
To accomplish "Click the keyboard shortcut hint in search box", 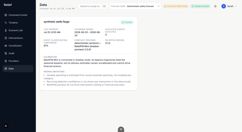I will (104, 6).
